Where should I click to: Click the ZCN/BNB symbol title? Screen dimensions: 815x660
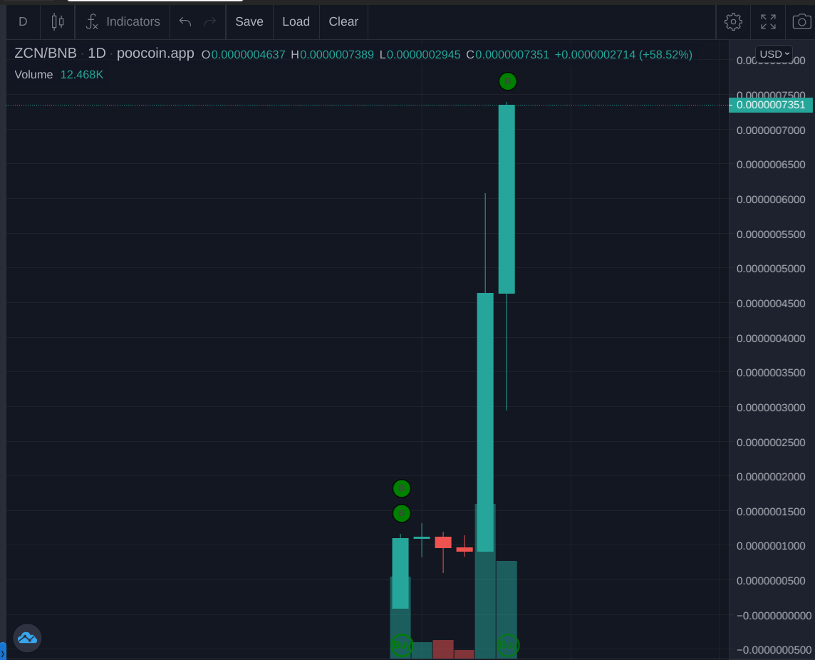(46, 53)
